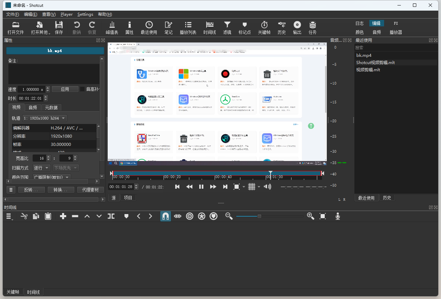Open the 查看(V) menu
The image size is (441, 299).
(x=49, y=14)
